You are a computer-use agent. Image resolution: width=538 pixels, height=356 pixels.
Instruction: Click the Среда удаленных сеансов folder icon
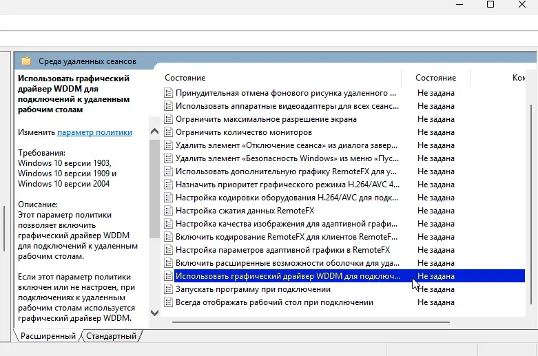coord(26,61)
